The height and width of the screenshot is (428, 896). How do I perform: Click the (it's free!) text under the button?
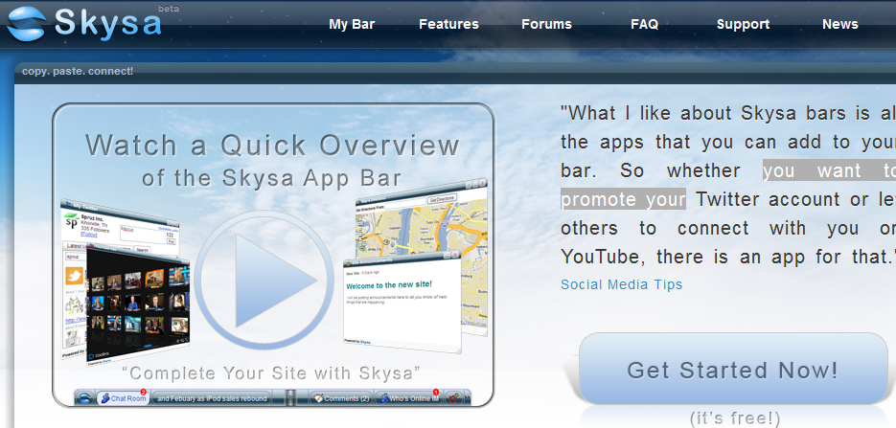735,417
